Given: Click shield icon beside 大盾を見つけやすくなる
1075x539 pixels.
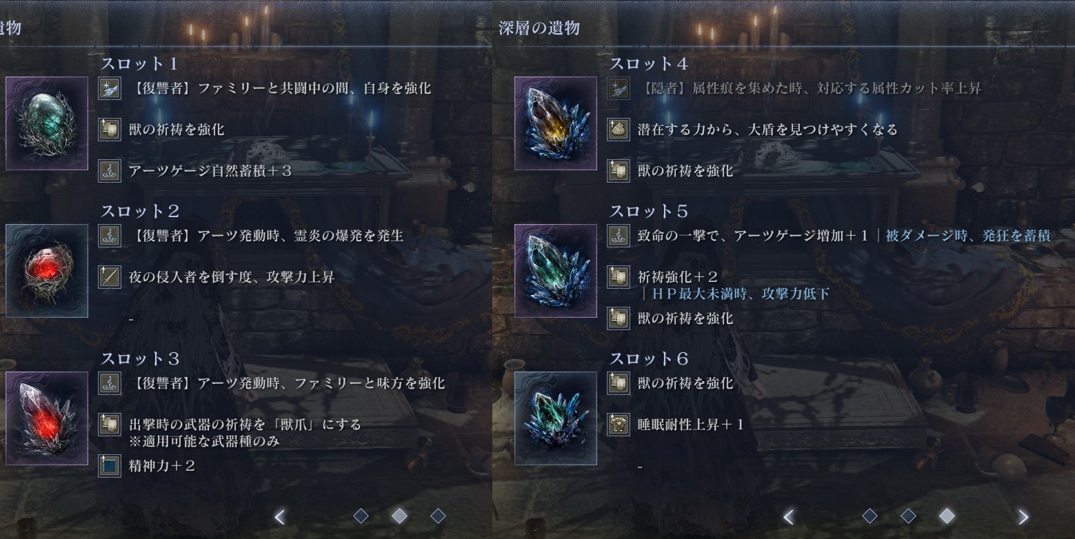Looking at the screenshot, I should click(x=619, y=130).
